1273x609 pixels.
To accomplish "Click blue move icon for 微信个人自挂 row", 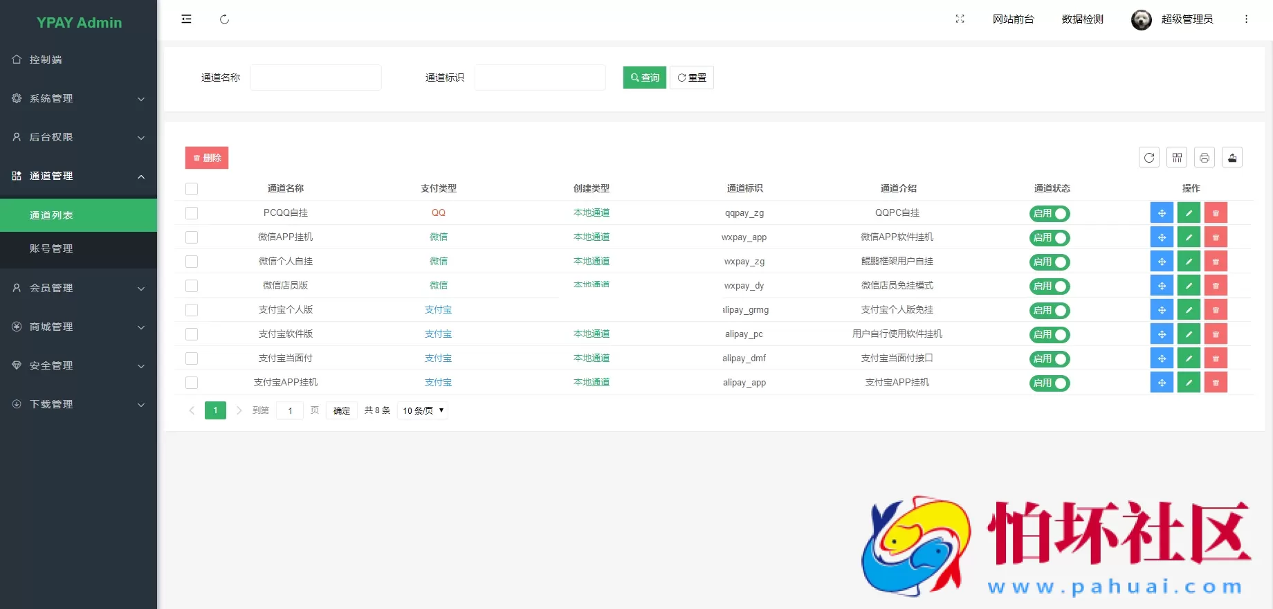I will (x=1162, y=262).
